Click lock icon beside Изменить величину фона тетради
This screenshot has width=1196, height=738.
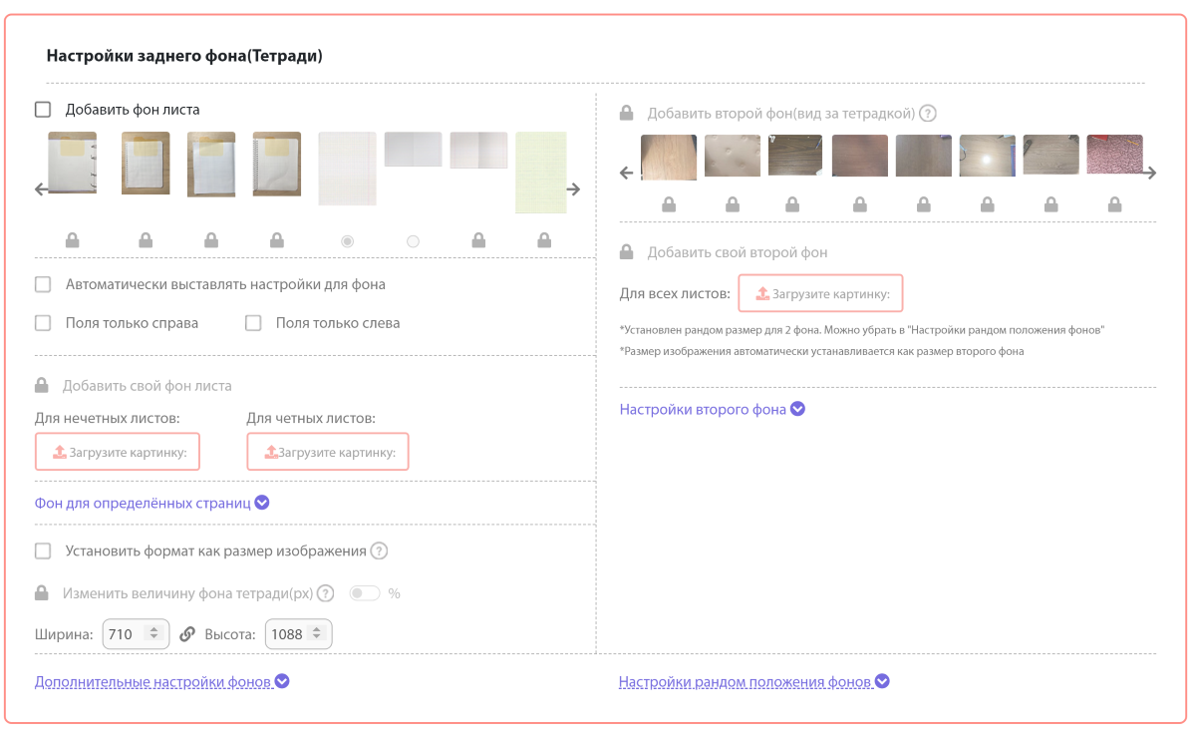[42, 593]
